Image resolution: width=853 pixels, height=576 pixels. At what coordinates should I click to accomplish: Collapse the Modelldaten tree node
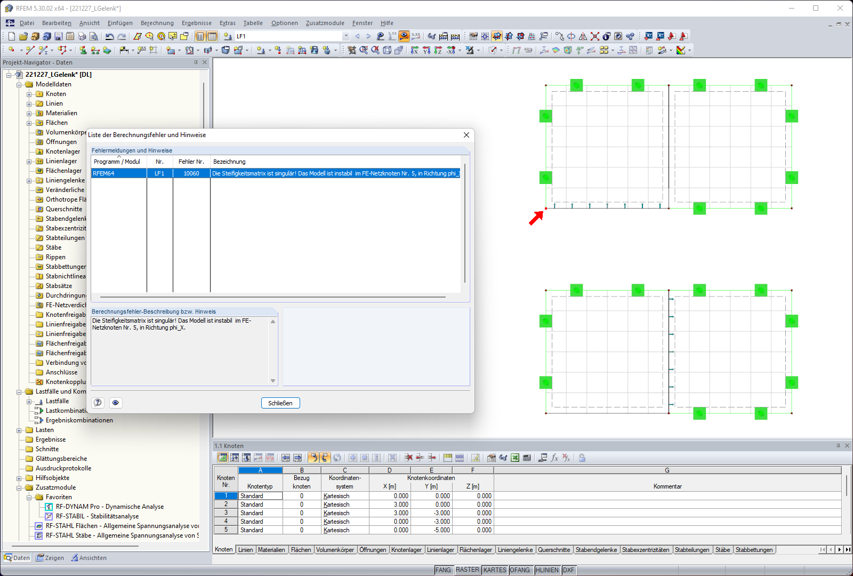(19, 85)
